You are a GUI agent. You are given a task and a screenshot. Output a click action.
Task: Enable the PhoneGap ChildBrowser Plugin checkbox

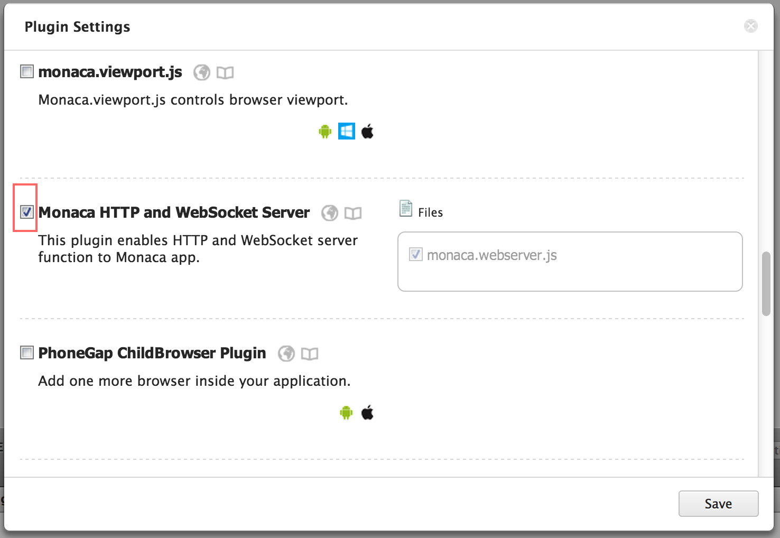click(x=27, y=353)
